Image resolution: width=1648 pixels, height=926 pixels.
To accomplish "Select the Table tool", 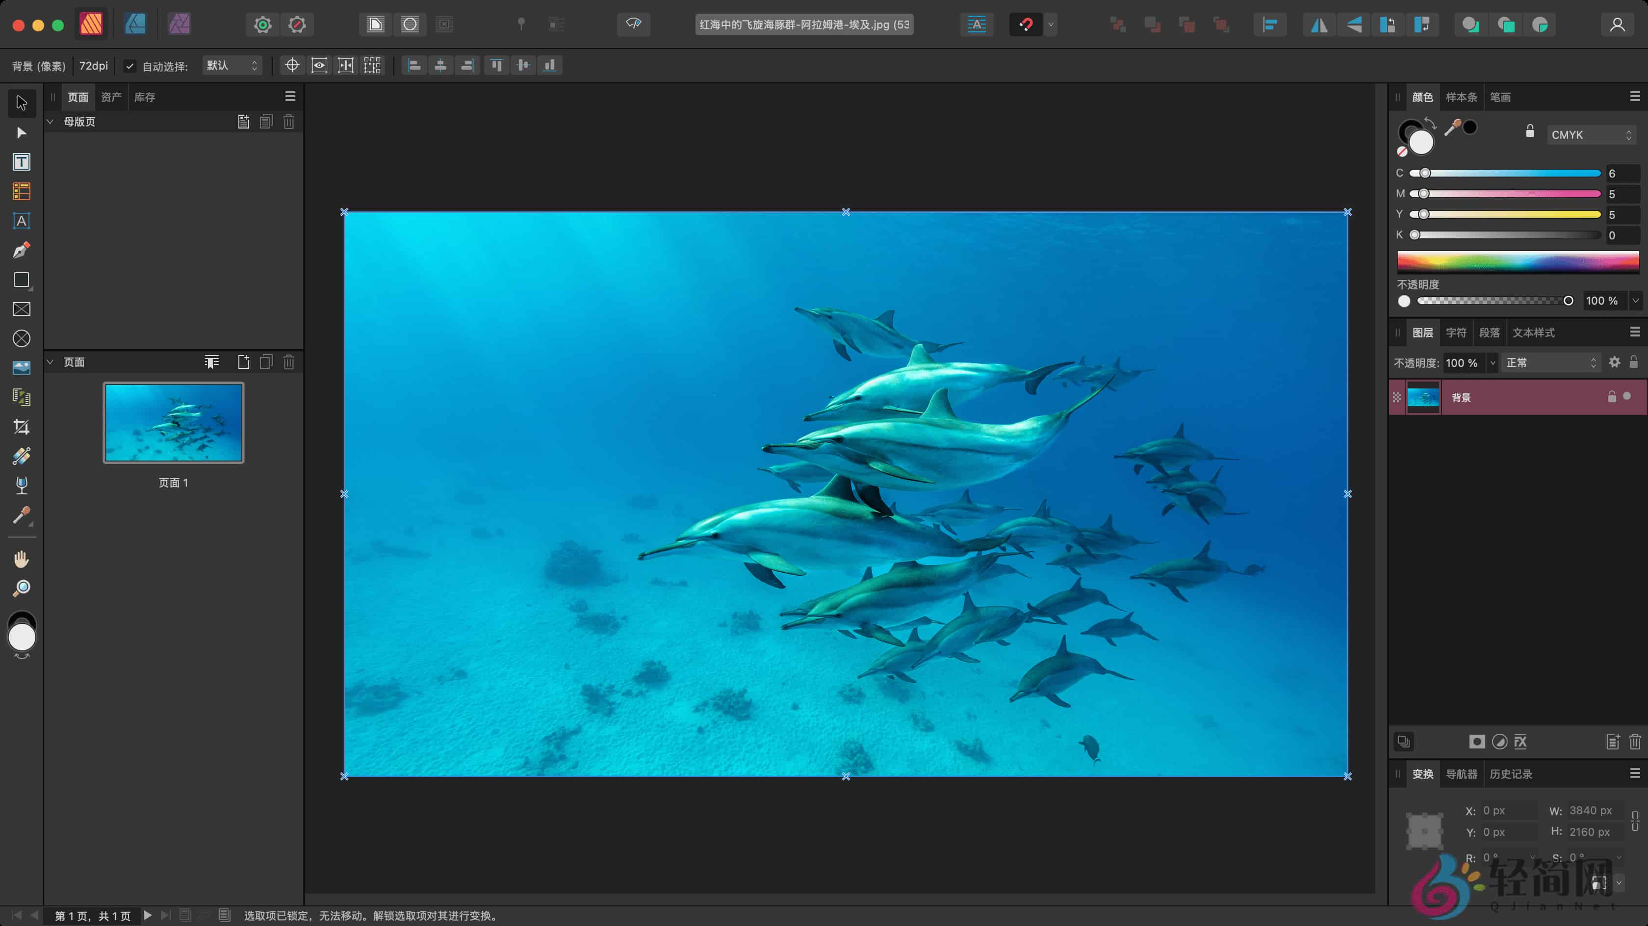I will (22, 191).
